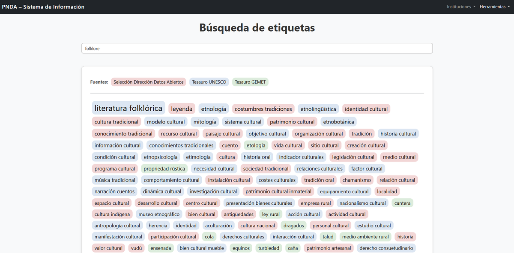Select the leyenda tag
Image resolution: width=514 pixels, height=253 pixels.
182,109
